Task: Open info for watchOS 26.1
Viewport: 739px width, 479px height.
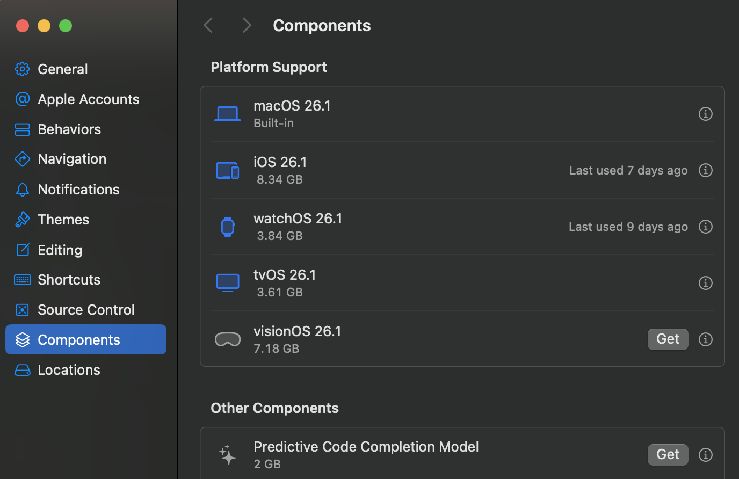Action: [x=705, y=226]
